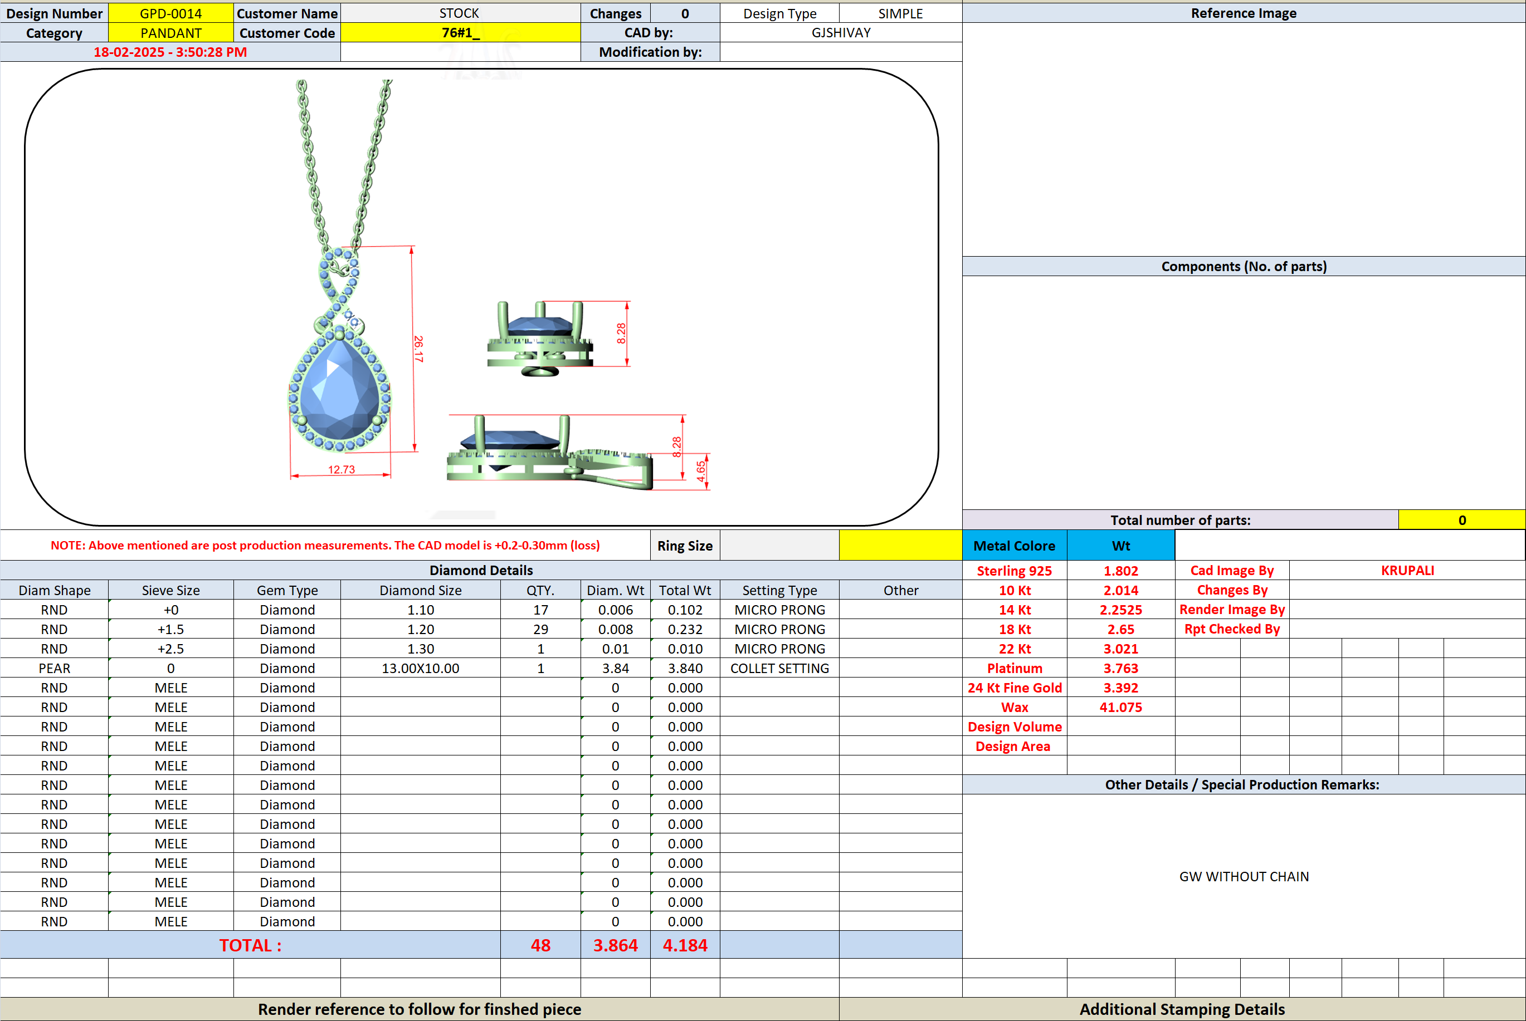
Task: Click the 26.17 height dimension label
Action: [x=418, y=348]
